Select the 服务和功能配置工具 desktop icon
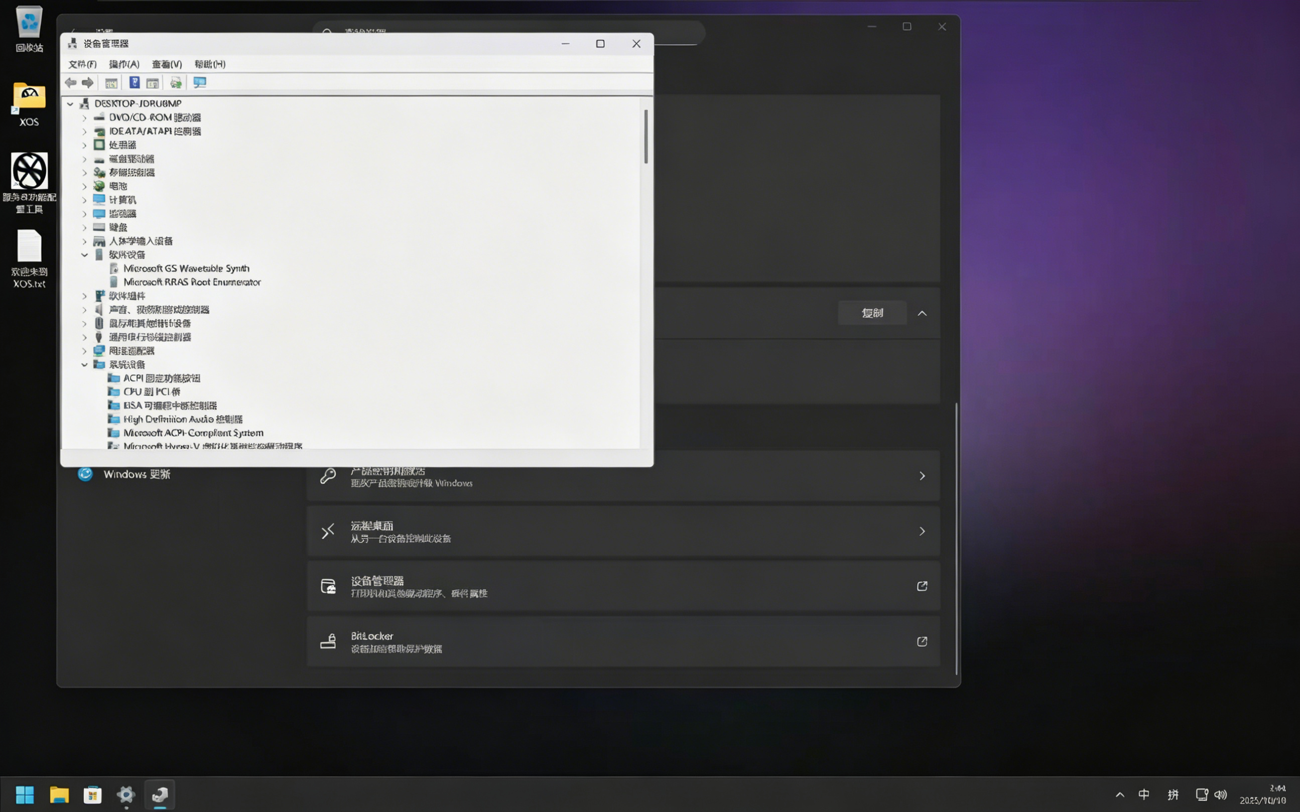1300x812 pixels. tap(29, 183)
